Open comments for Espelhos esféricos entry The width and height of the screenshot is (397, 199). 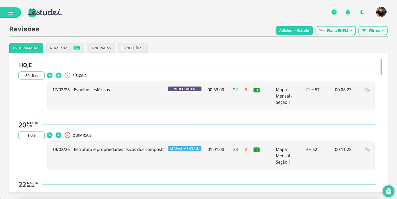(367, 90)
